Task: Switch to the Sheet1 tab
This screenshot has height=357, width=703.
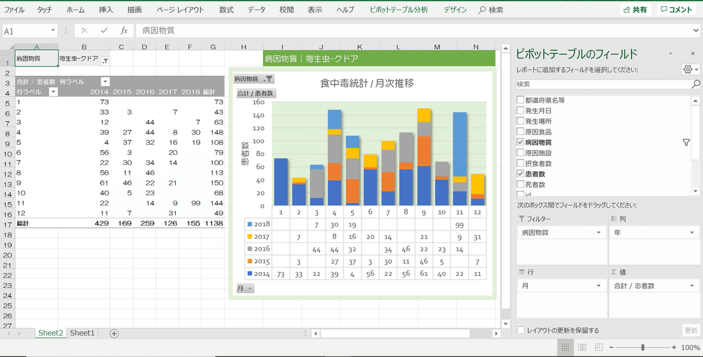Action: pos(82,333)
